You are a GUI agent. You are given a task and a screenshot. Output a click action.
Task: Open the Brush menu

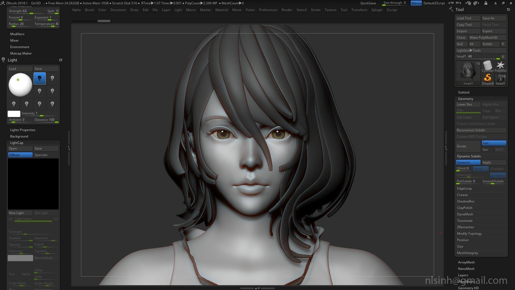click(89, 10)
